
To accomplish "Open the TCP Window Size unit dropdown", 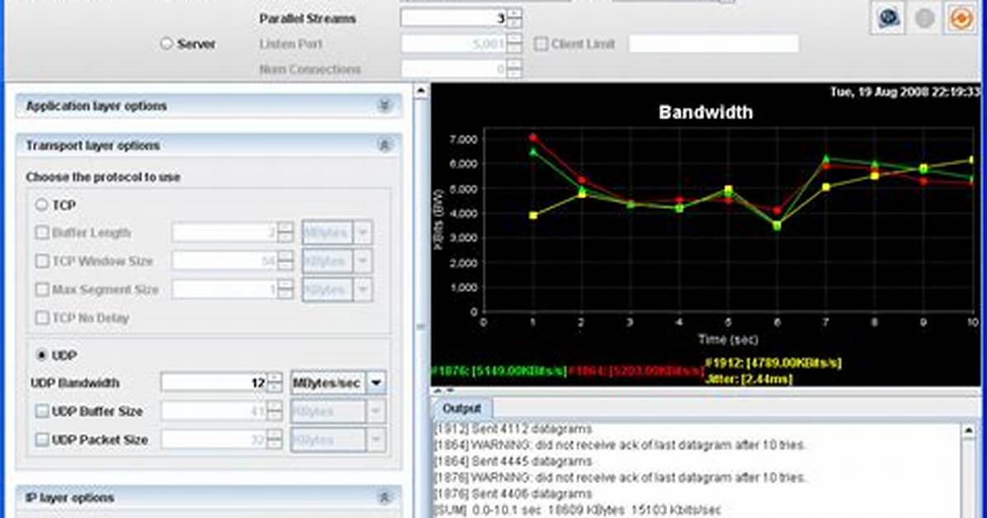I will coord(362,261).
